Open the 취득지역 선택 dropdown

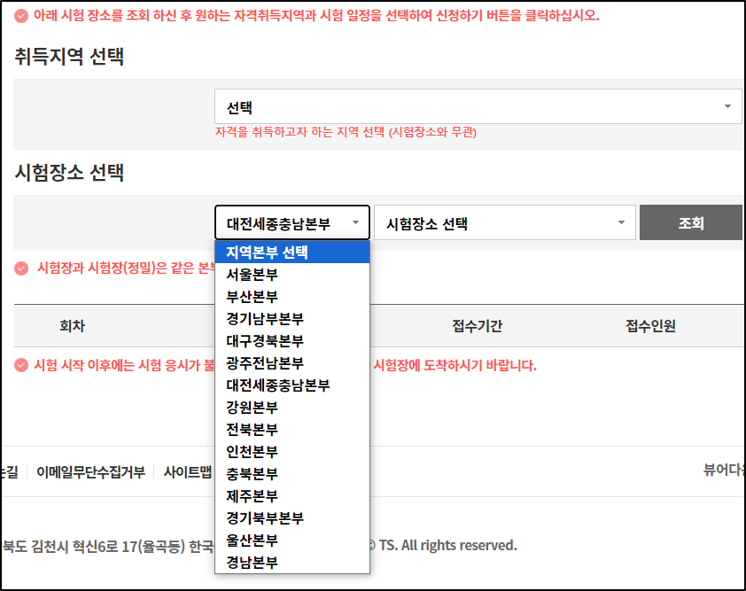pos(479,106)
